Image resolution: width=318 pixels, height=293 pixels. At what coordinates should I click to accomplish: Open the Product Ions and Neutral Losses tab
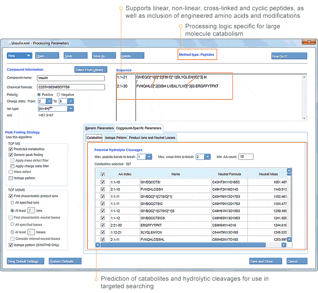click(x=152, y=138)
